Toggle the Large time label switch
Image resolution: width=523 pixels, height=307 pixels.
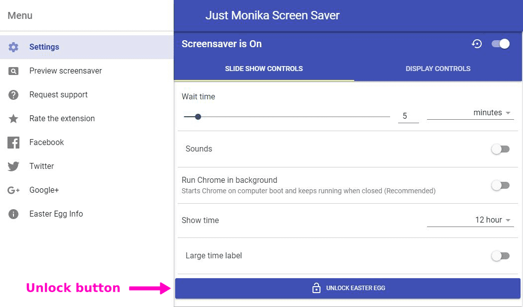[x=501, y=255]
